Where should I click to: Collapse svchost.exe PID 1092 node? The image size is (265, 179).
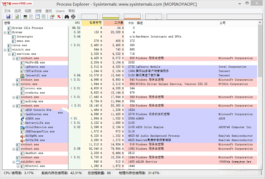14,149
